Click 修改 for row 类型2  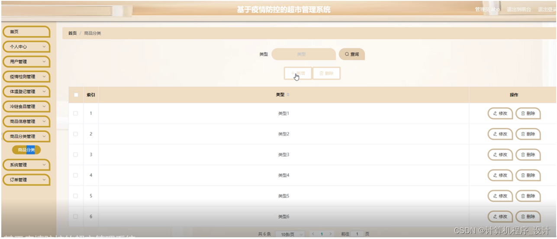pyautogui.click(x=500, y=134)
